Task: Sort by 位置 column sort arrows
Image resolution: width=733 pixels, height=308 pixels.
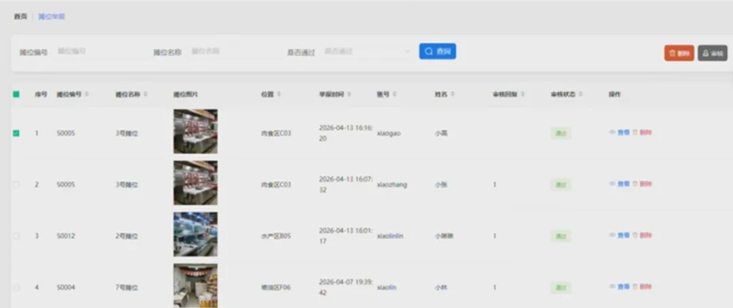Action: (279, 94)
